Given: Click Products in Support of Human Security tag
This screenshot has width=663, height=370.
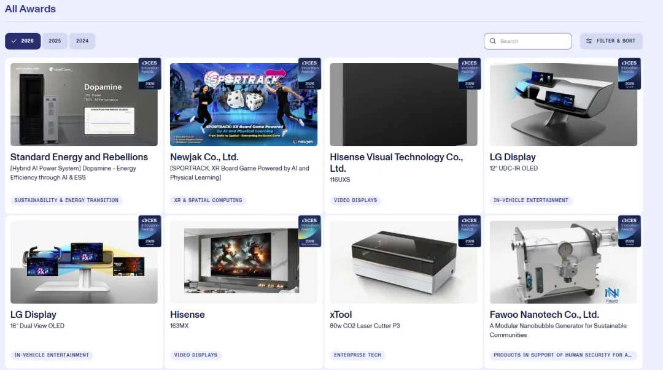Looking at the screenshot, I should (563, 355).
